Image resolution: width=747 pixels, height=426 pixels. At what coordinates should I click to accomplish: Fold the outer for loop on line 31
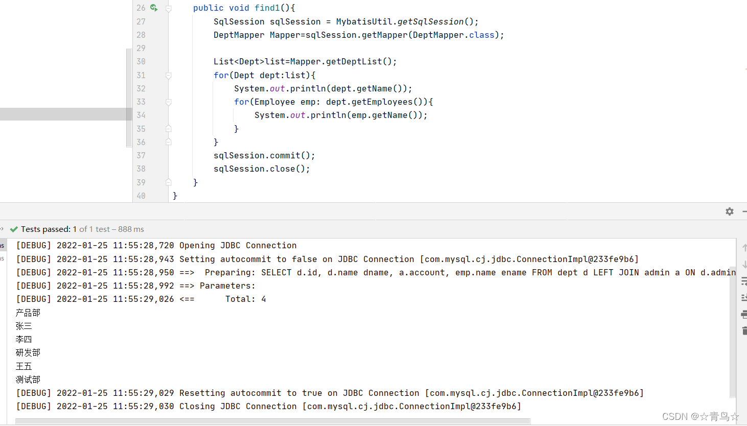pyautogui.click(x=169, y=76)
